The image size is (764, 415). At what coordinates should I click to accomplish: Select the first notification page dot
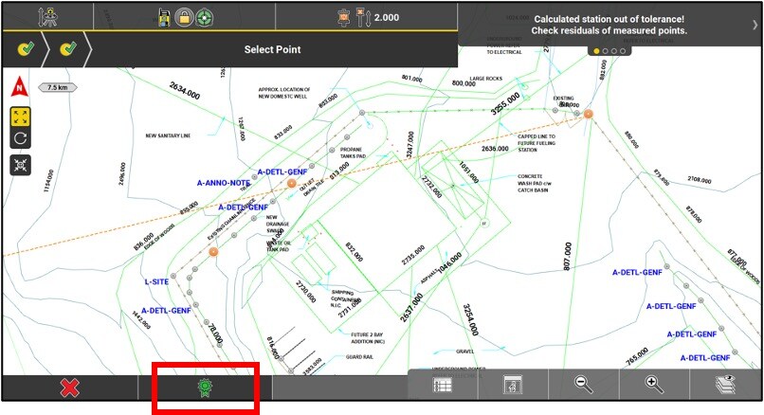coord(596,50)
